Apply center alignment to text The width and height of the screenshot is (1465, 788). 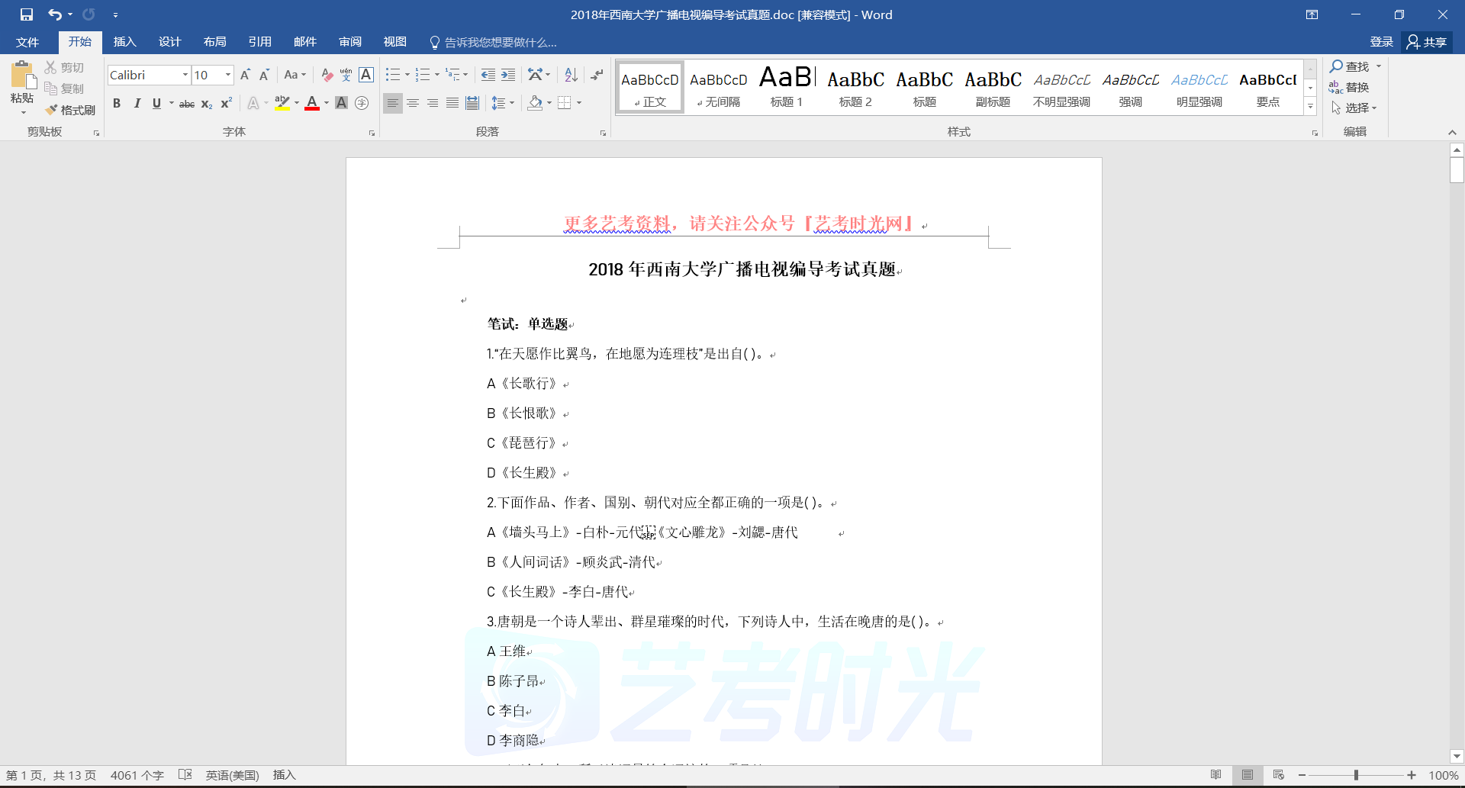pyautogui.click(x=413, y=103)
